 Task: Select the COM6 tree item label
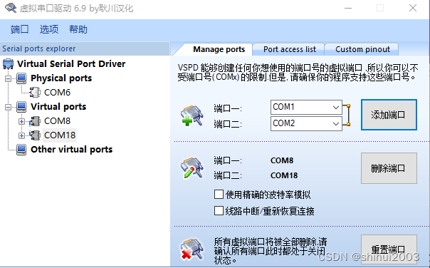pos(58,93)
